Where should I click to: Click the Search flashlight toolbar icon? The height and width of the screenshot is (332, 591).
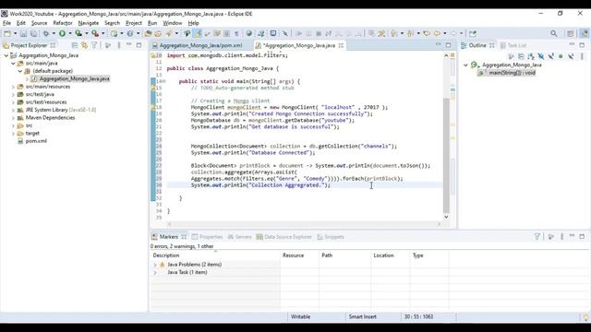[x=169, y=33]
